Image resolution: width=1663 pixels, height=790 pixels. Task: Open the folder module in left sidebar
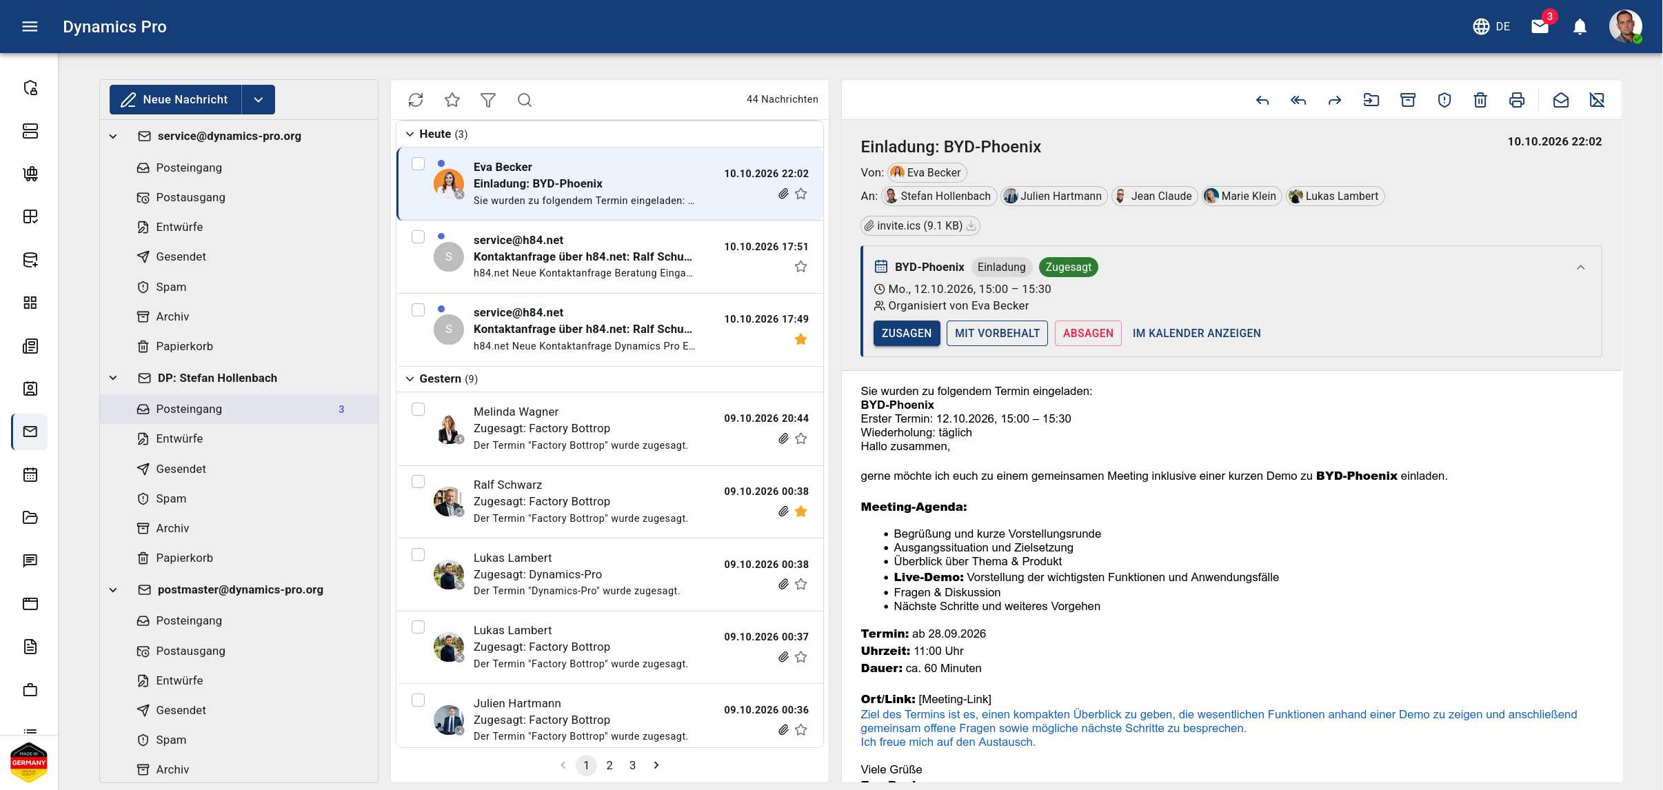coord(30,518)
